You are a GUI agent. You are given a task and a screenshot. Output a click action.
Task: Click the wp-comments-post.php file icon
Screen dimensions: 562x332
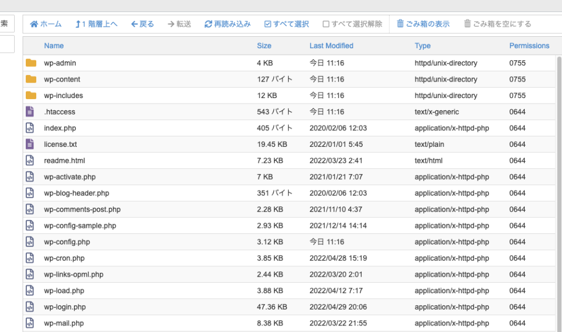[x=30, y=209]
